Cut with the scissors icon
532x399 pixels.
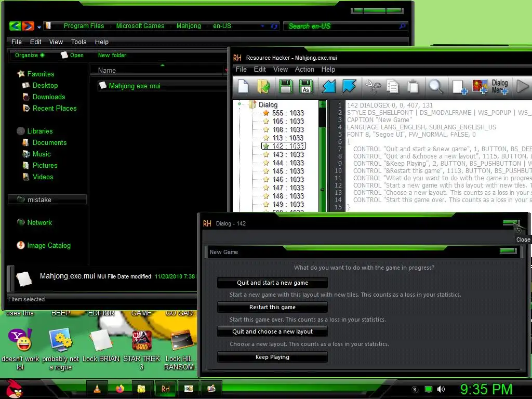[x=373, y=86]
